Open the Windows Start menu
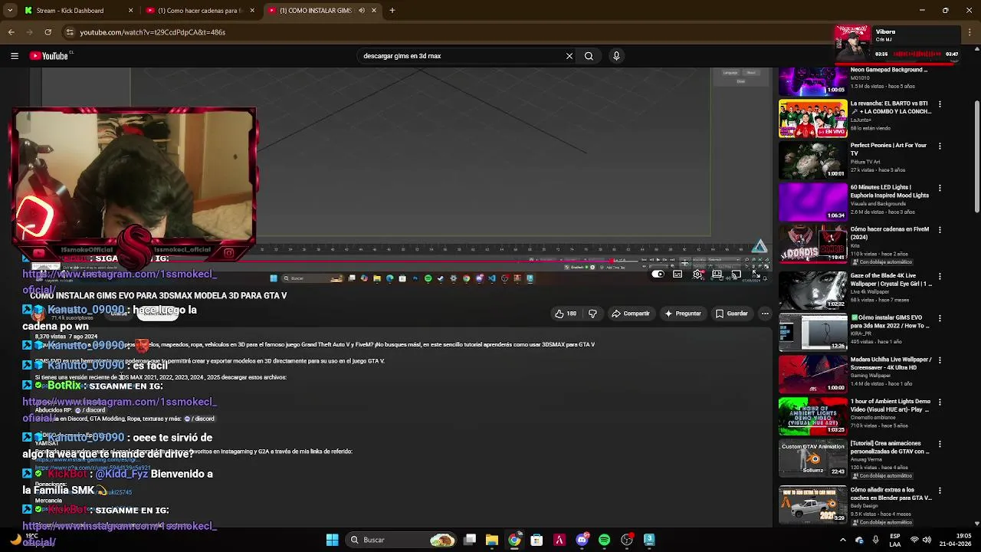The height and width of the screenshot is (552, 981). (332, 540)
